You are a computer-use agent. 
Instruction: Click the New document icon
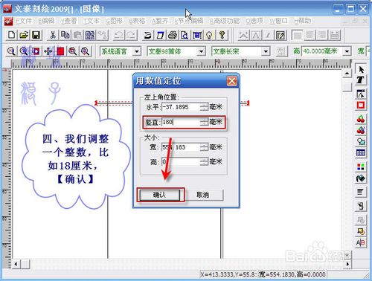point(11,35)
